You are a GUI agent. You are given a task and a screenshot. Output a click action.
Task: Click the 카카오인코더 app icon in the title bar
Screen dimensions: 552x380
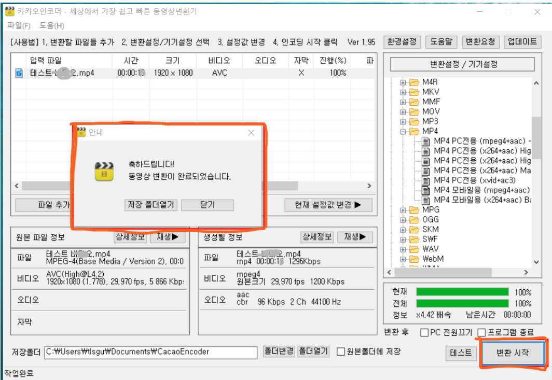coord(9,11)
